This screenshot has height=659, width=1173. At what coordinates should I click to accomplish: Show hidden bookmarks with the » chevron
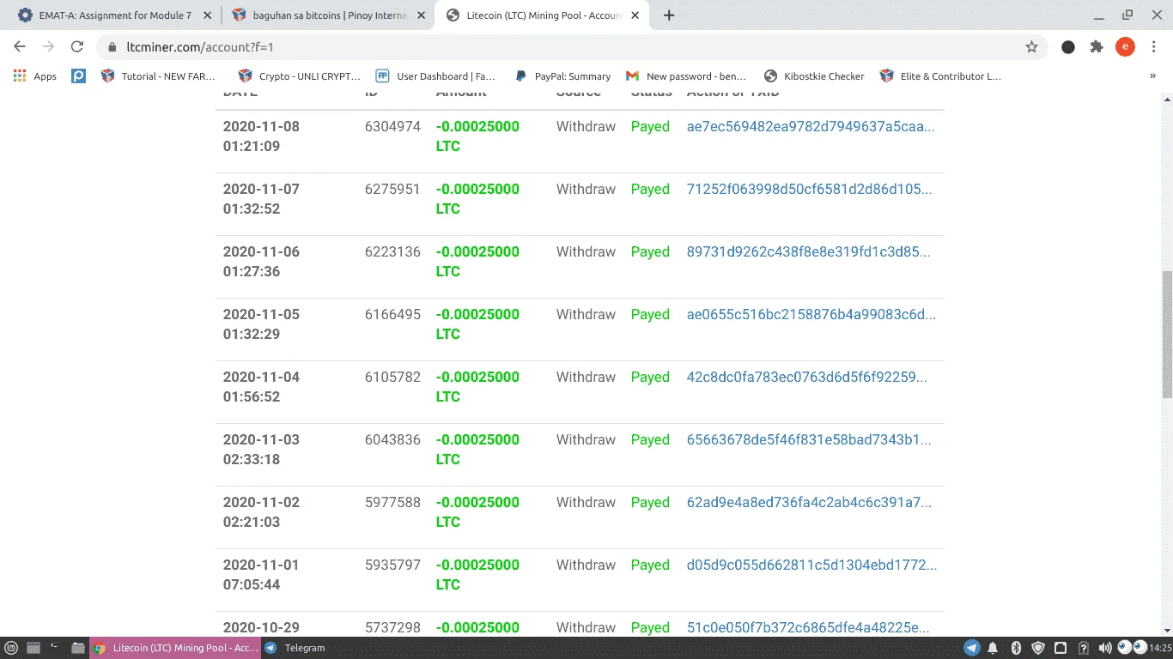tap(1152, 76)
